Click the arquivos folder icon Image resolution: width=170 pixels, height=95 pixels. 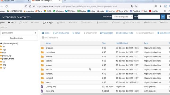click(x=42, y=48)
